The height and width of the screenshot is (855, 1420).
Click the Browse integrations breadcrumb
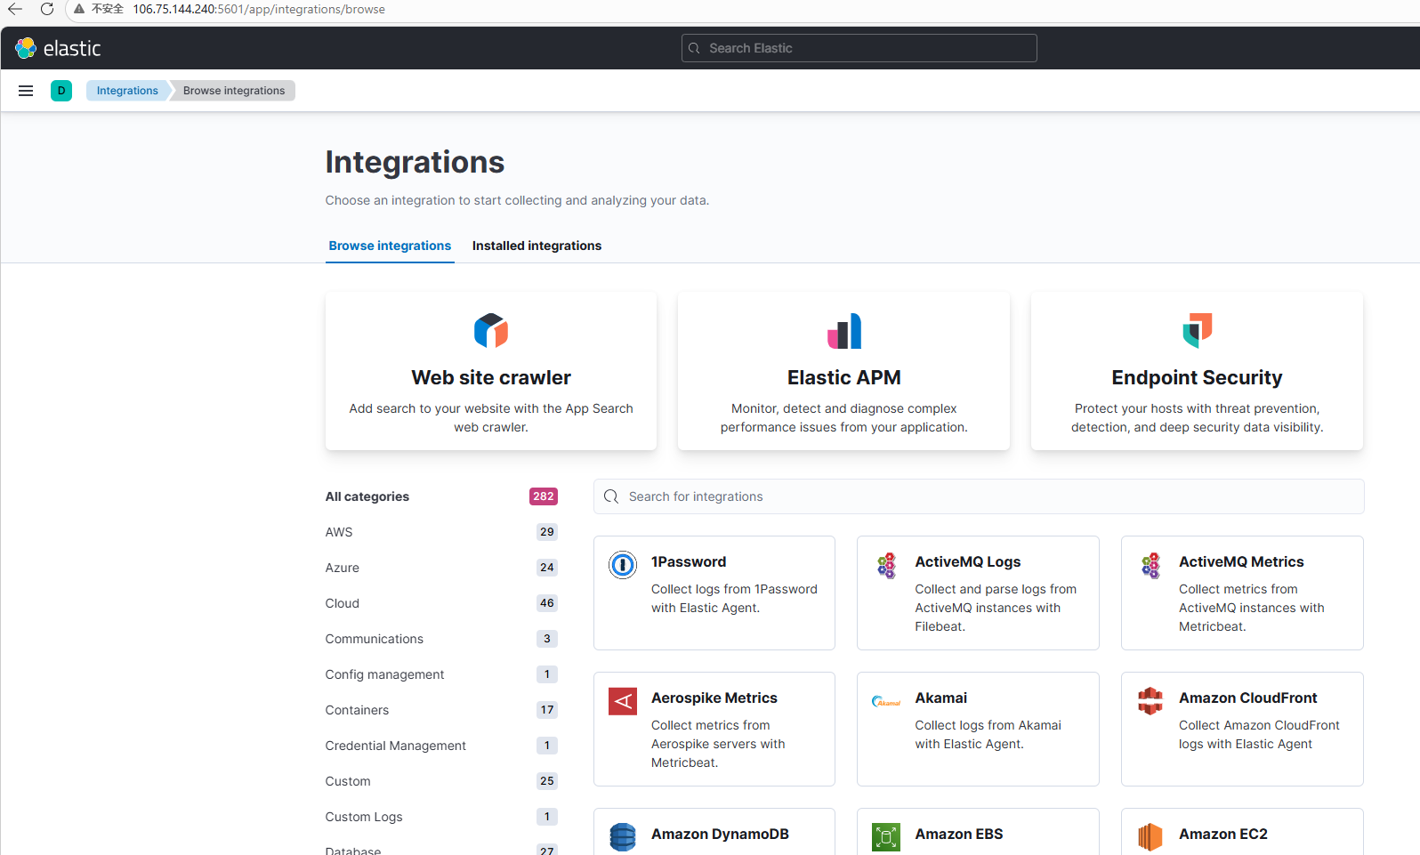(234, 91)
